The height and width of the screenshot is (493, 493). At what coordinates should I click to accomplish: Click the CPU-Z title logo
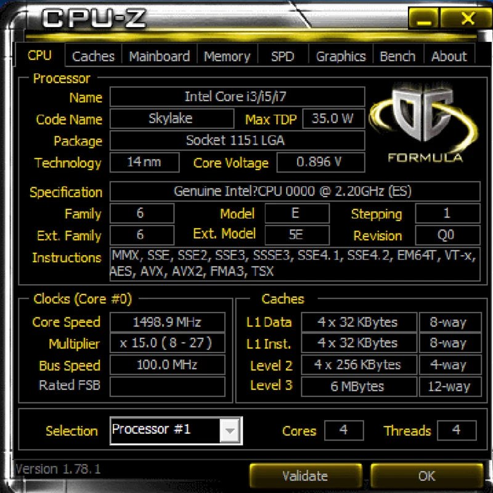pos(94,18)
